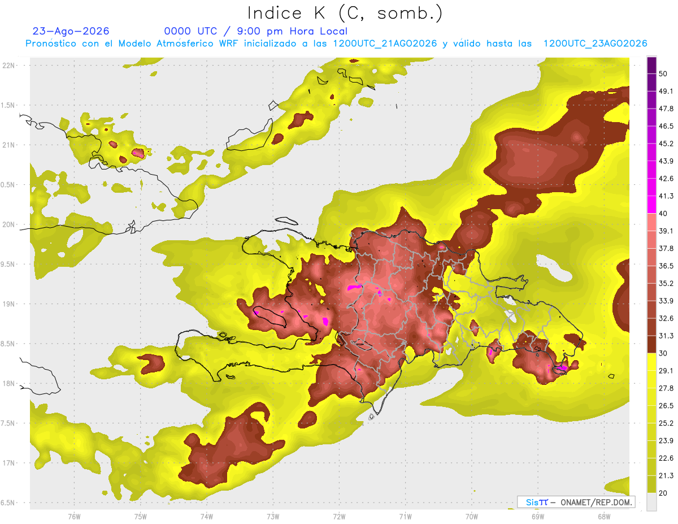Pick the magenta swatch between 40 and 41.3
The width and height of the screenshot is (678, 524).
coord(651,205)
